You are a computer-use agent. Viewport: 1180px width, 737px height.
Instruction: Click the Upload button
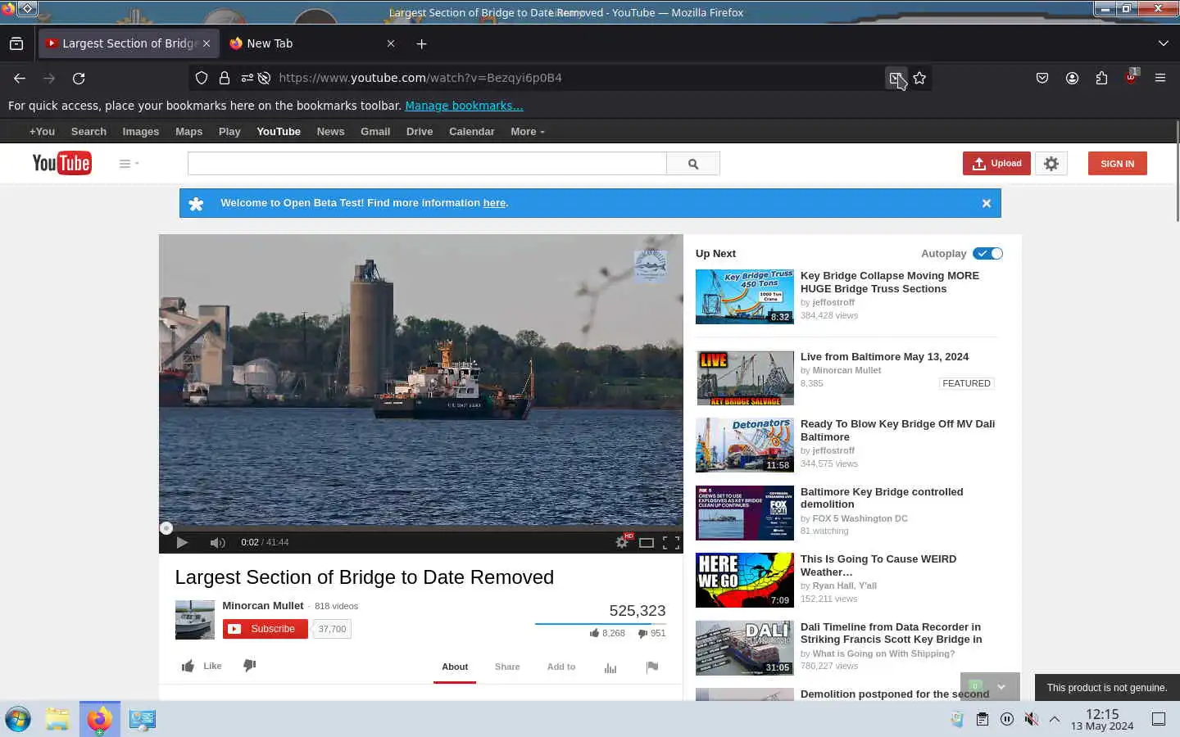pos(996,164)
